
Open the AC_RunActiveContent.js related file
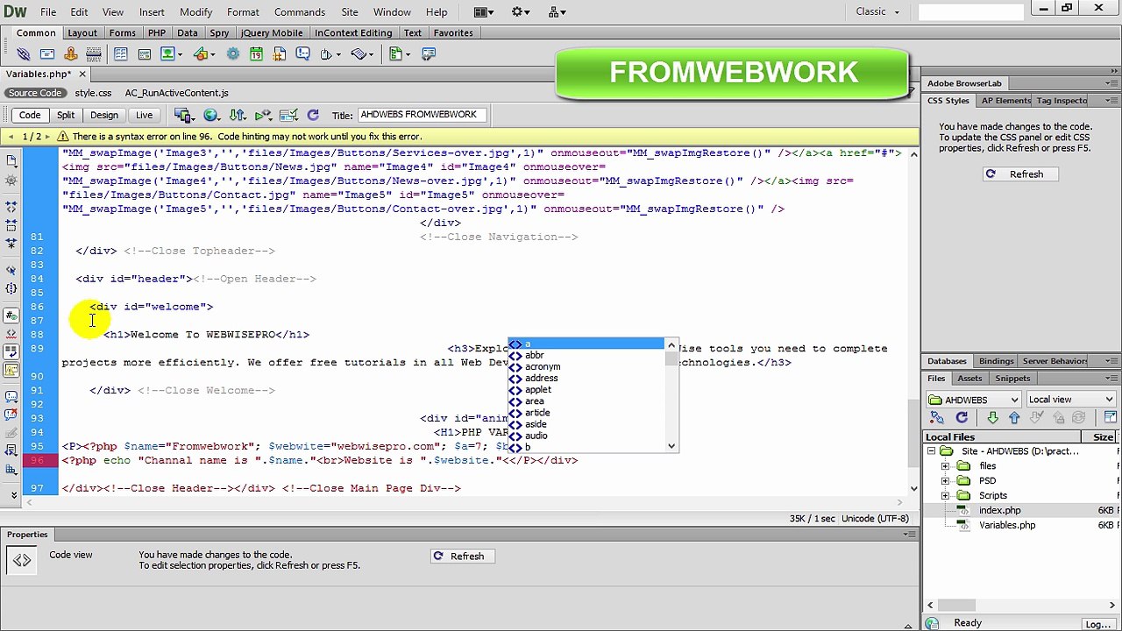pyautogui.click(x=176, y=93)
